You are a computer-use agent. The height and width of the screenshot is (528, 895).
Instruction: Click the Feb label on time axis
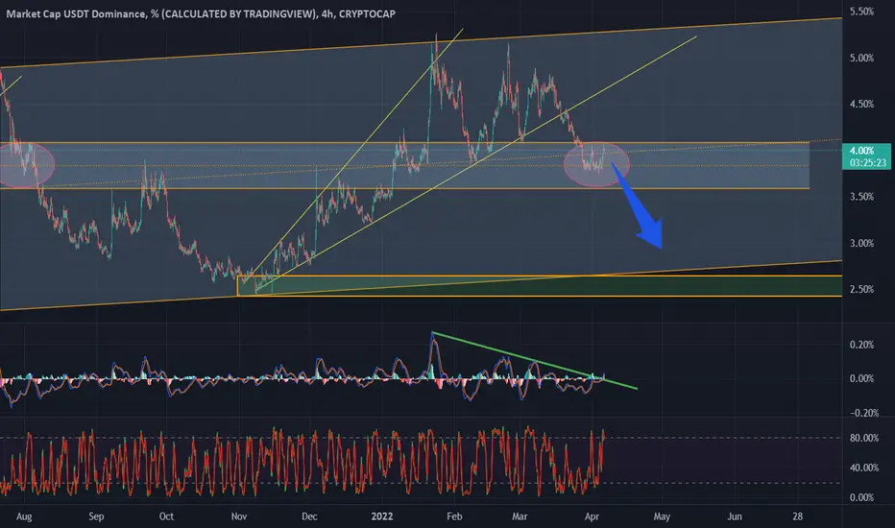tap(454, 516)
